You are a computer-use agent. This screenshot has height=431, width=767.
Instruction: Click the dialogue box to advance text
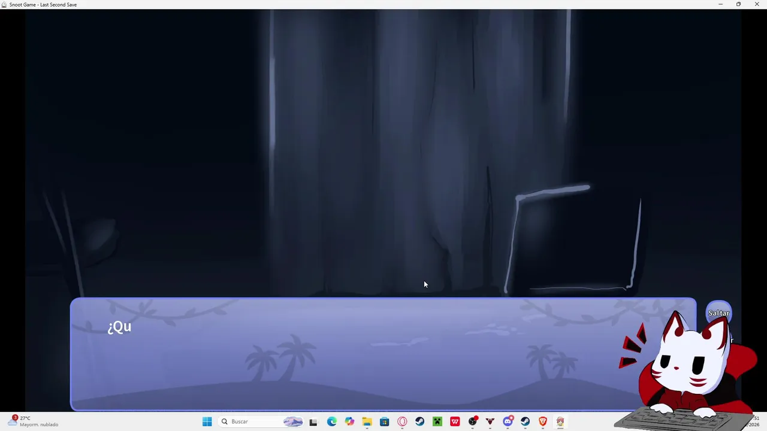pos(383,354)
